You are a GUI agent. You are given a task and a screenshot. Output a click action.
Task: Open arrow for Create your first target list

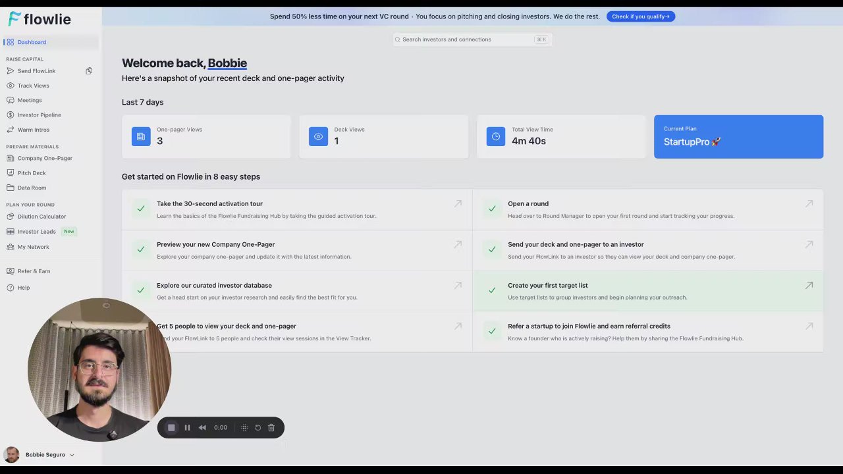pyautogui.click(x=809, y=286)
